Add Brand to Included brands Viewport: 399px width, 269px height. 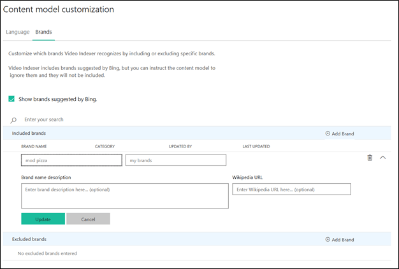coord(340,134)
